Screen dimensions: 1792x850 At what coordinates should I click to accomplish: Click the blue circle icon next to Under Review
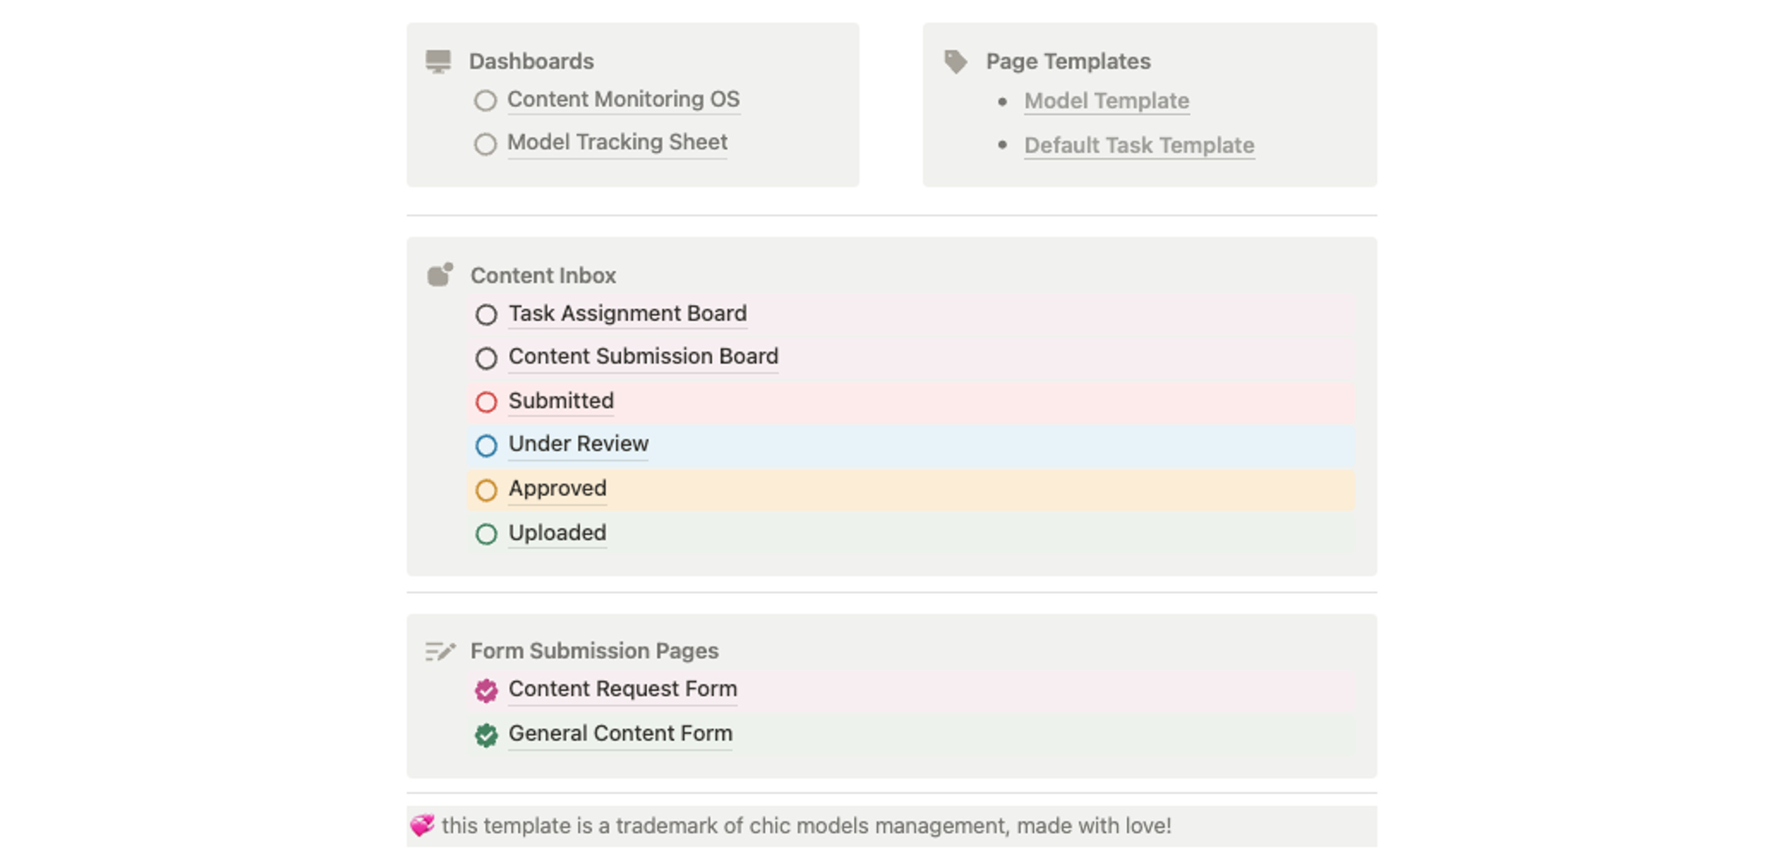pos(486,446)
